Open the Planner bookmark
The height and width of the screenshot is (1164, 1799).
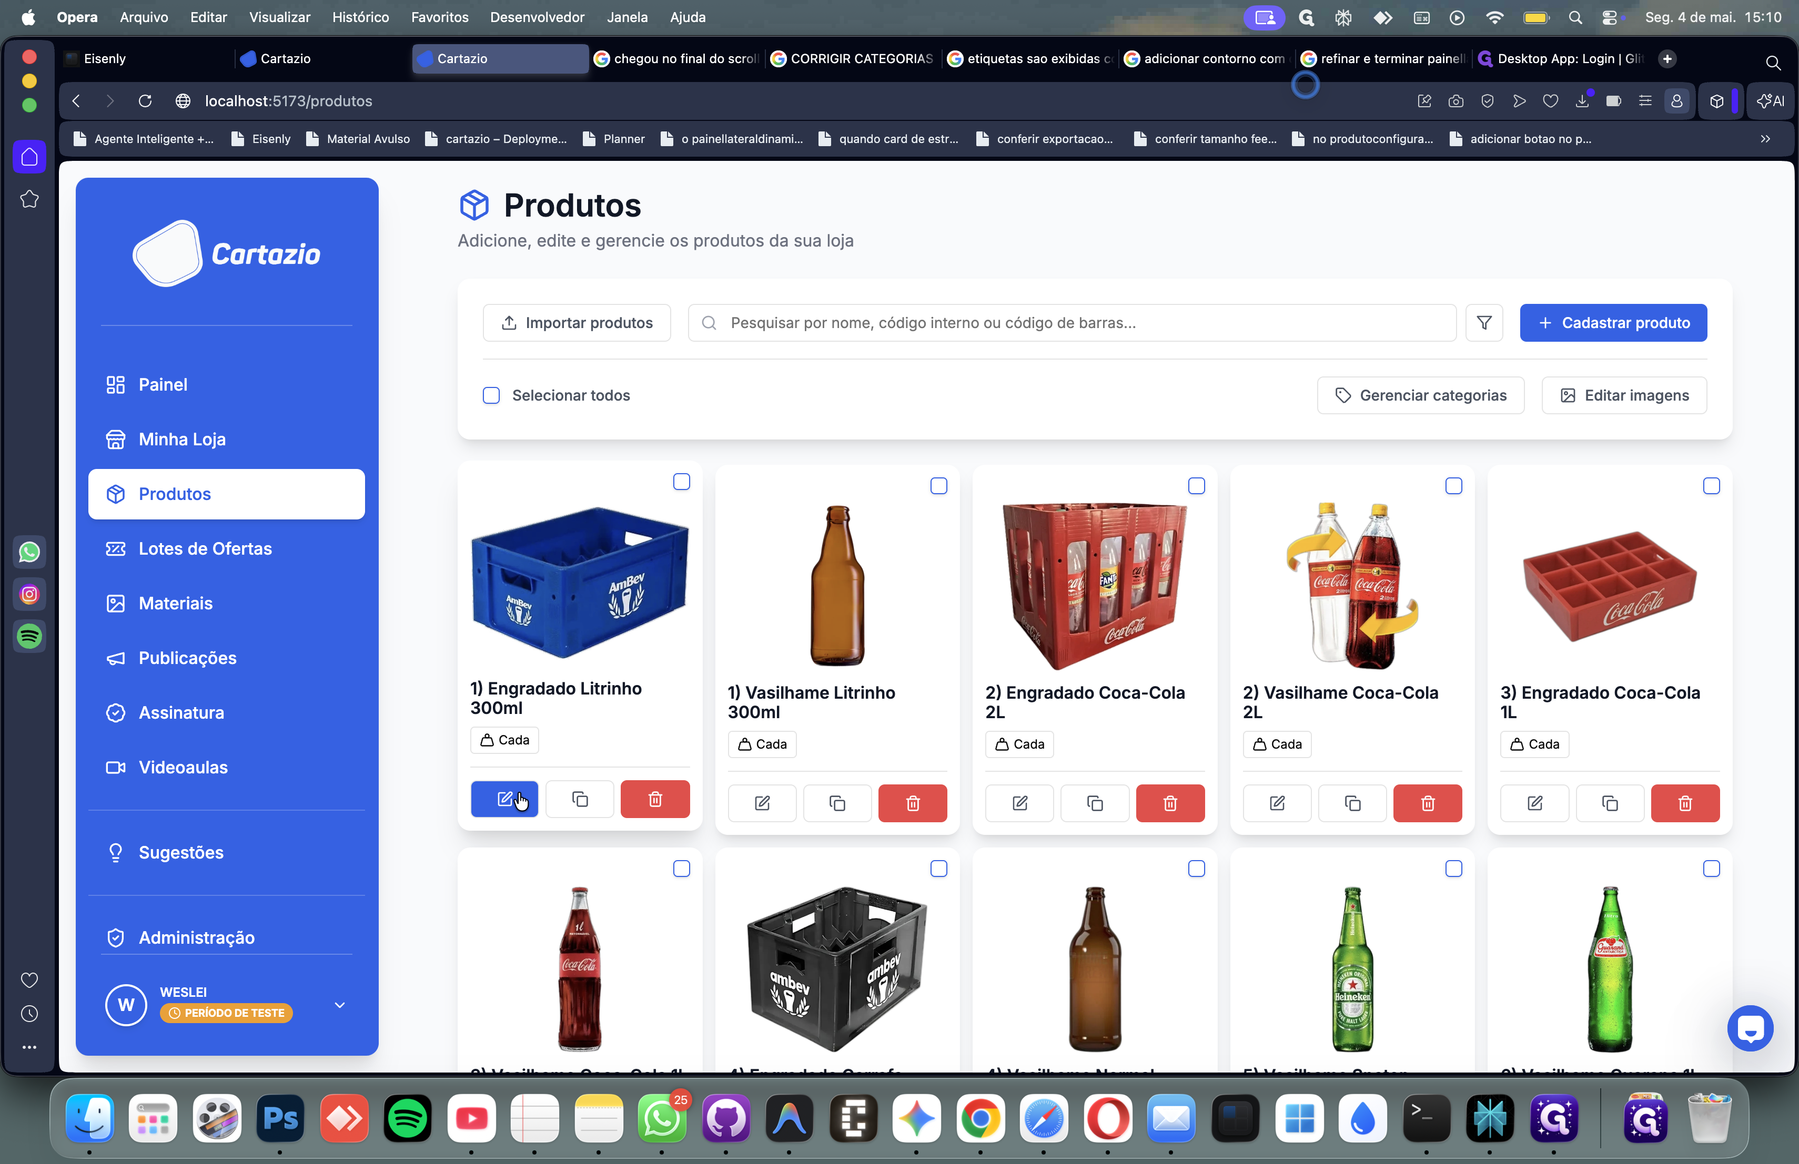pyautogui.click(x=614, y=139)
